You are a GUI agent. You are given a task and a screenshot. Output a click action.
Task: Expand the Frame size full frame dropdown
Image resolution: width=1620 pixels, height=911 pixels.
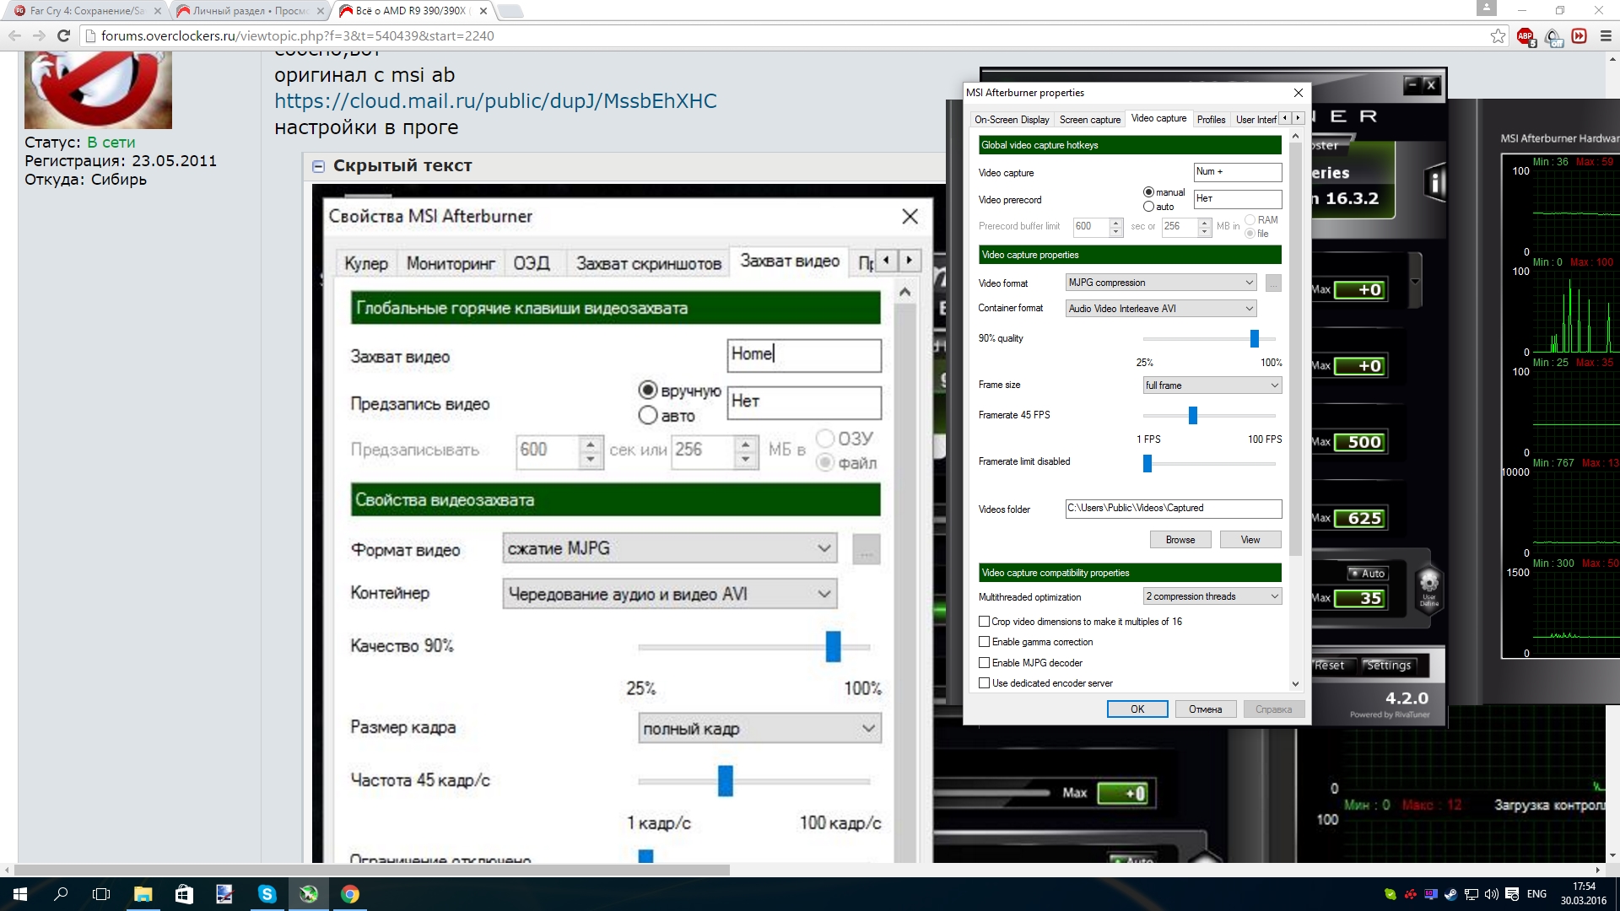click(1212, 385)
